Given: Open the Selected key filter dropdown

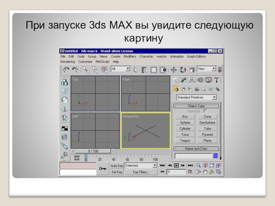Looking at the screenshot, I should [141, 165].
